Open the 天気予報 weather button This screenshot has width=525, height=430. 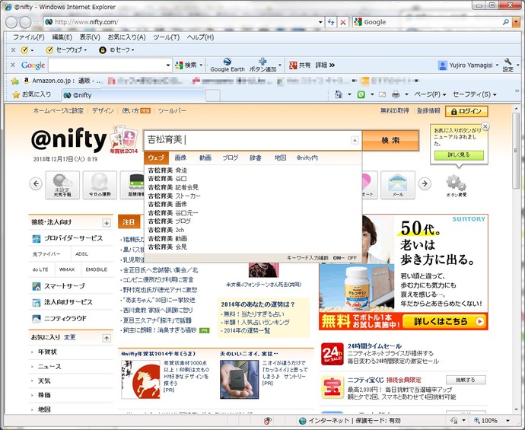[62, 185]
